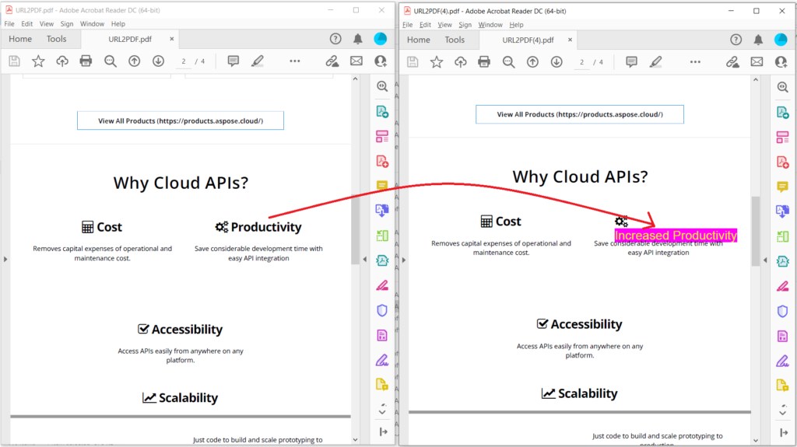Click highlighter pen icon in left window
Viewport: 797px width, 447px height.
point(257,61)
